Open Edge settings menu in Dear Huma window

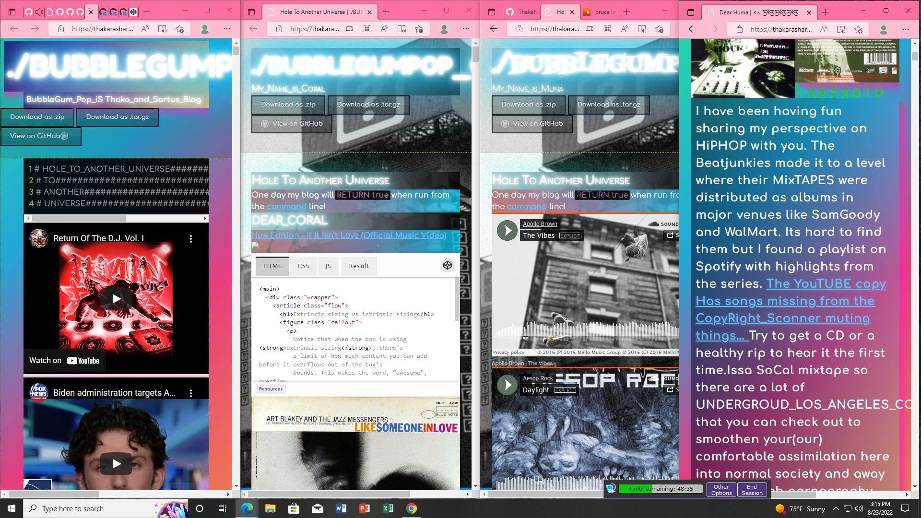click(905, 29)
